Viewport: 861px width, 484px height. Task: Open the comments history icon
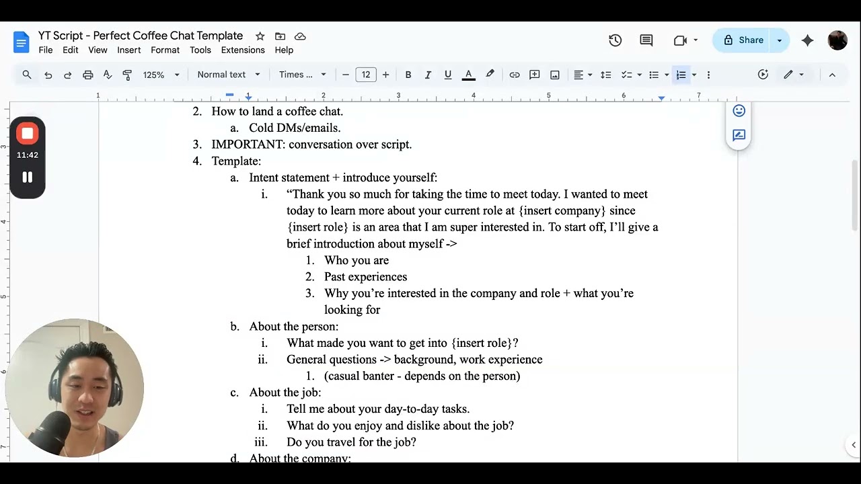[646, 40]
